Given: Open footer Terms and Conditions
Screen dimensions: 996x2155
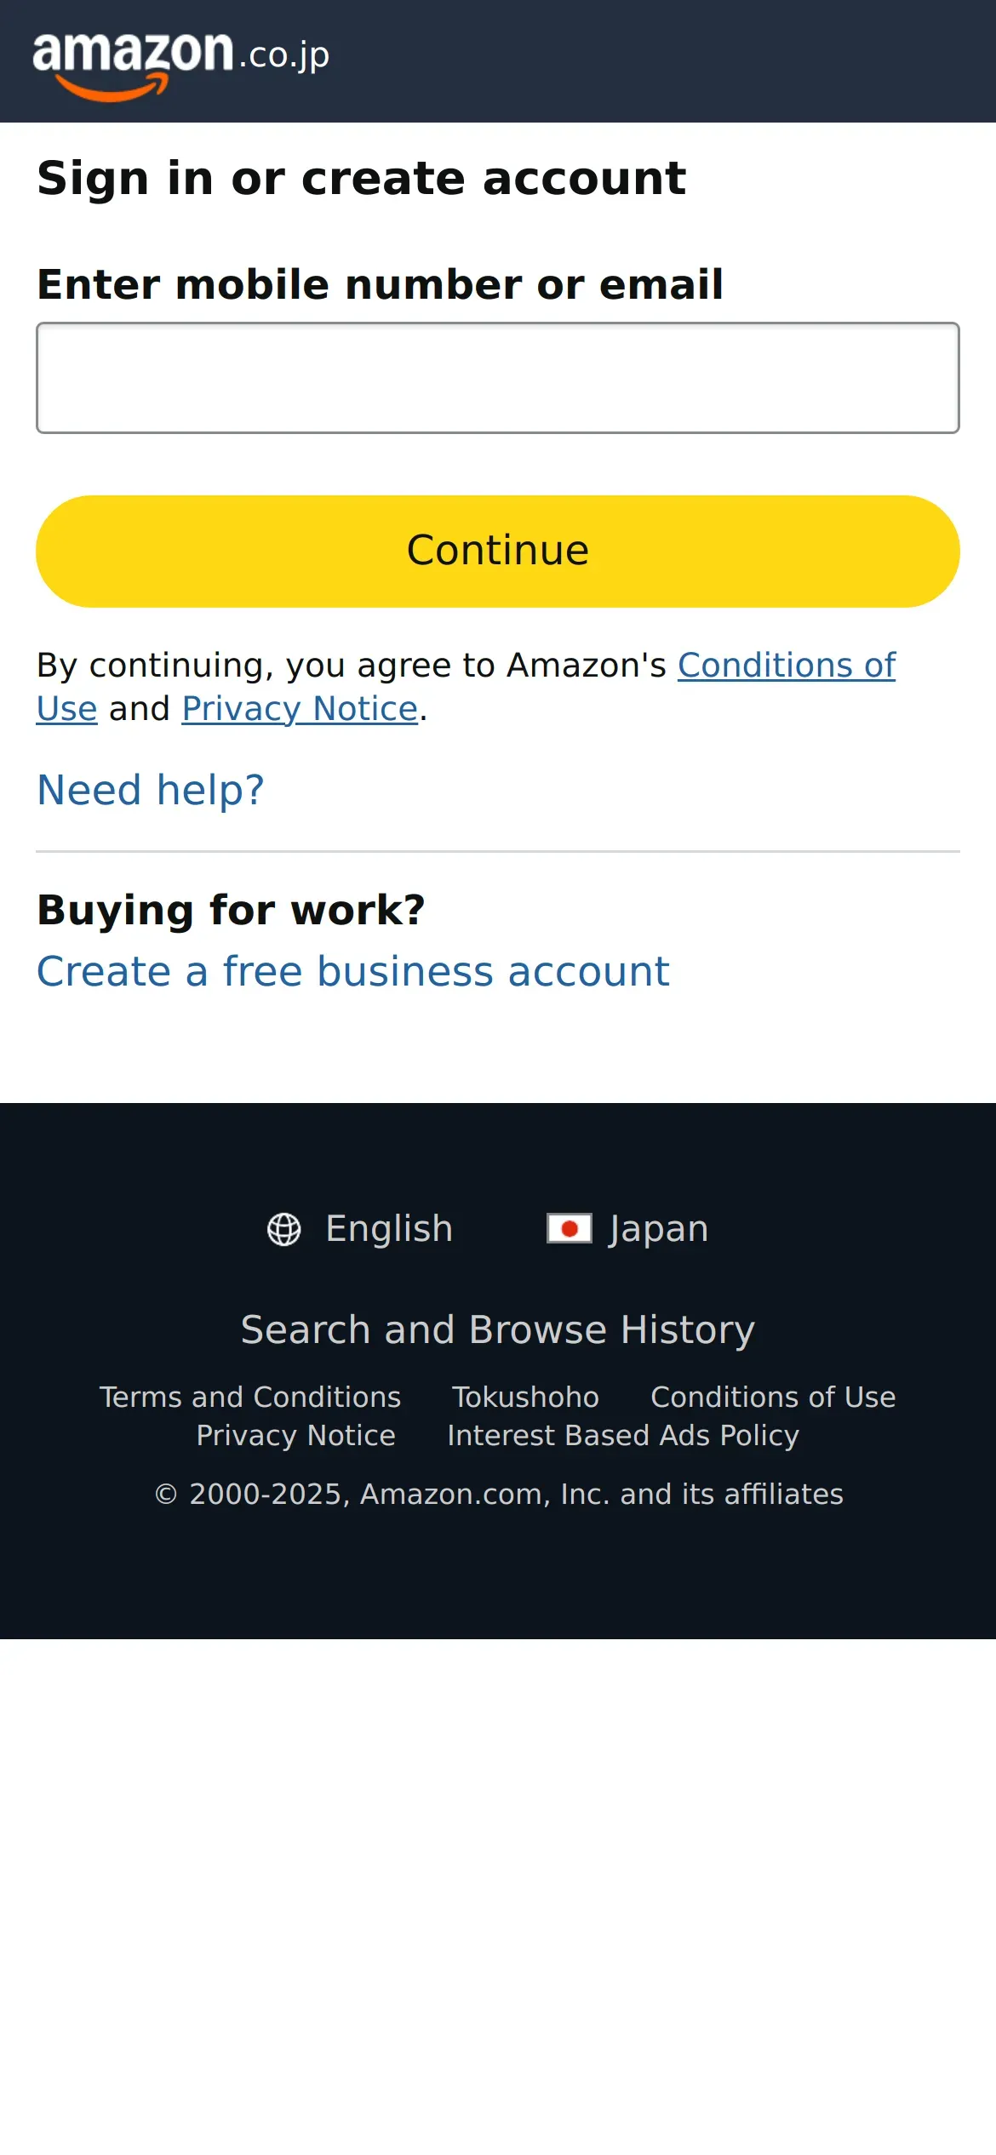Looking at the screenshot, I should (x=249, y=1397).
